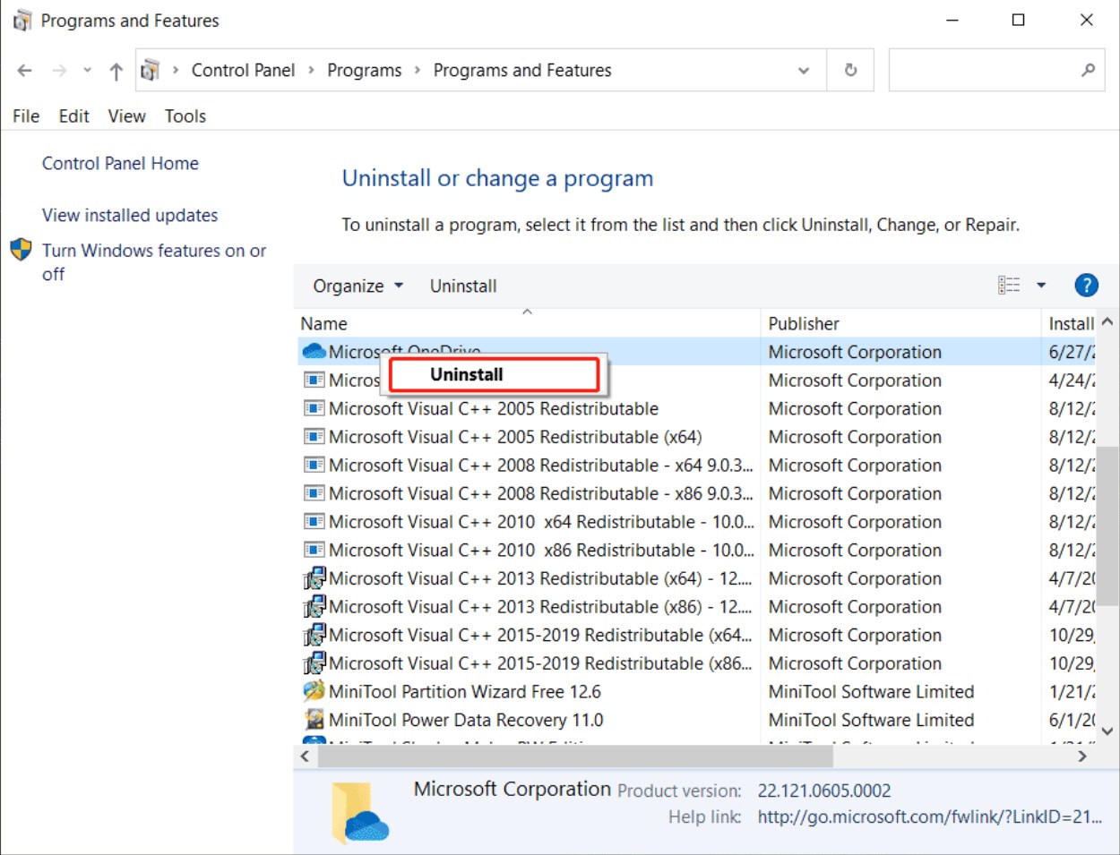Click the view layout icon
Viewport: 1120px width, 855px height.
pos(1009,286)
